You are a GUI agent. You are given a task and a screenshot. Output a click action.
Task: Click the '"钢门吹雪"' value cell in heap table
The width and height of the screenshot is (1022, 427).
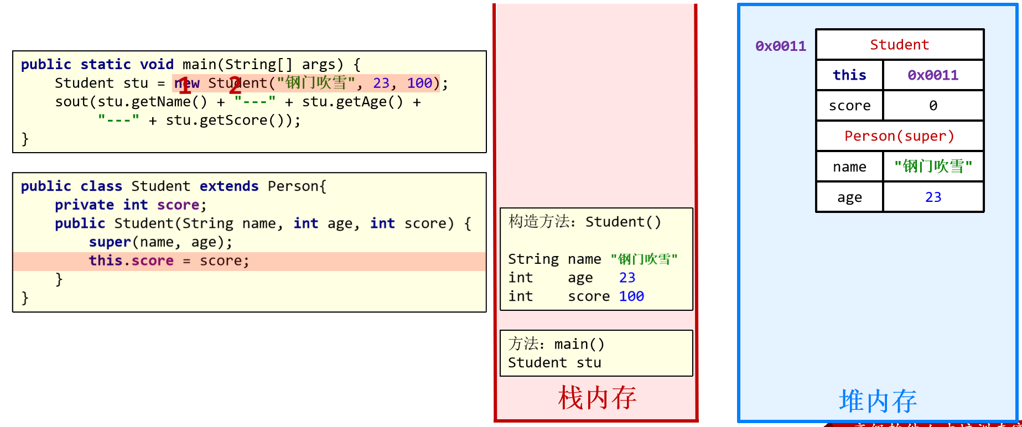(x=933, y=166)
